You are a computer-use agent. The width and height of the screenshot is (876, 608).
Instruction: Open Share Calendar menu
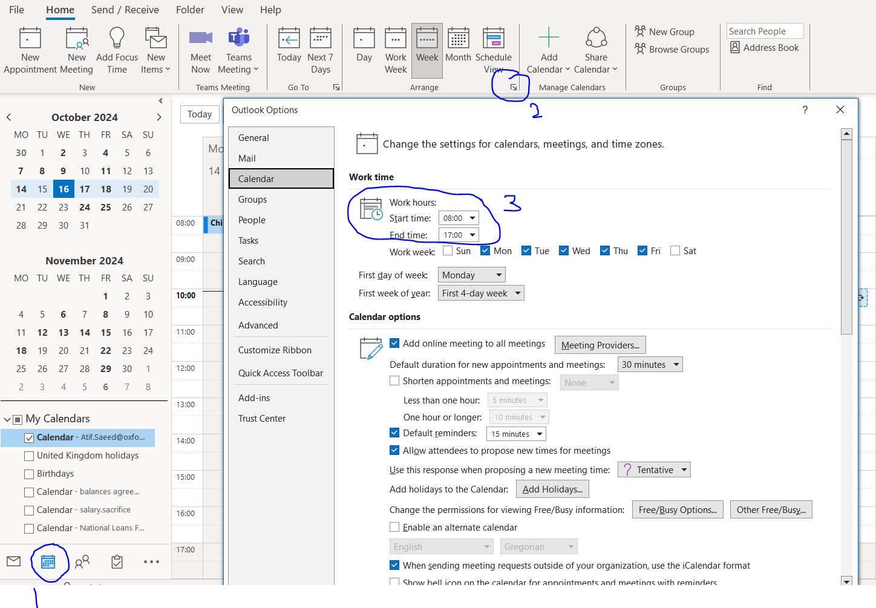click(x=596, y=51)
